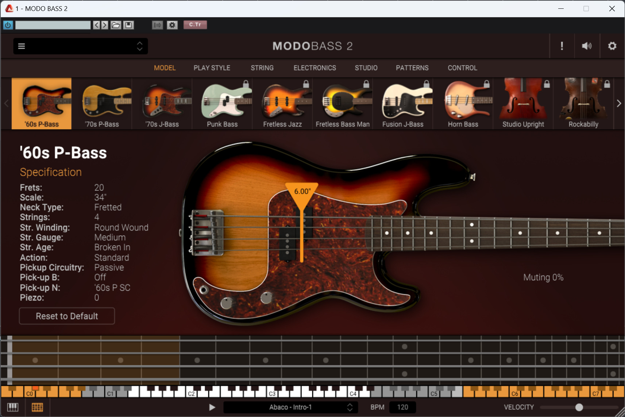Screen dimensions: 625x417
Task: Select the '60s P-Bass model
Action: [x=42, y=104]
